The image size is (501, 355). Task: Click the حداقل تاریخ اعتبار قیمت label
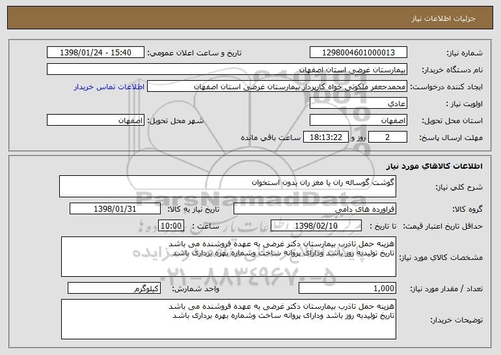coord(442,226)
